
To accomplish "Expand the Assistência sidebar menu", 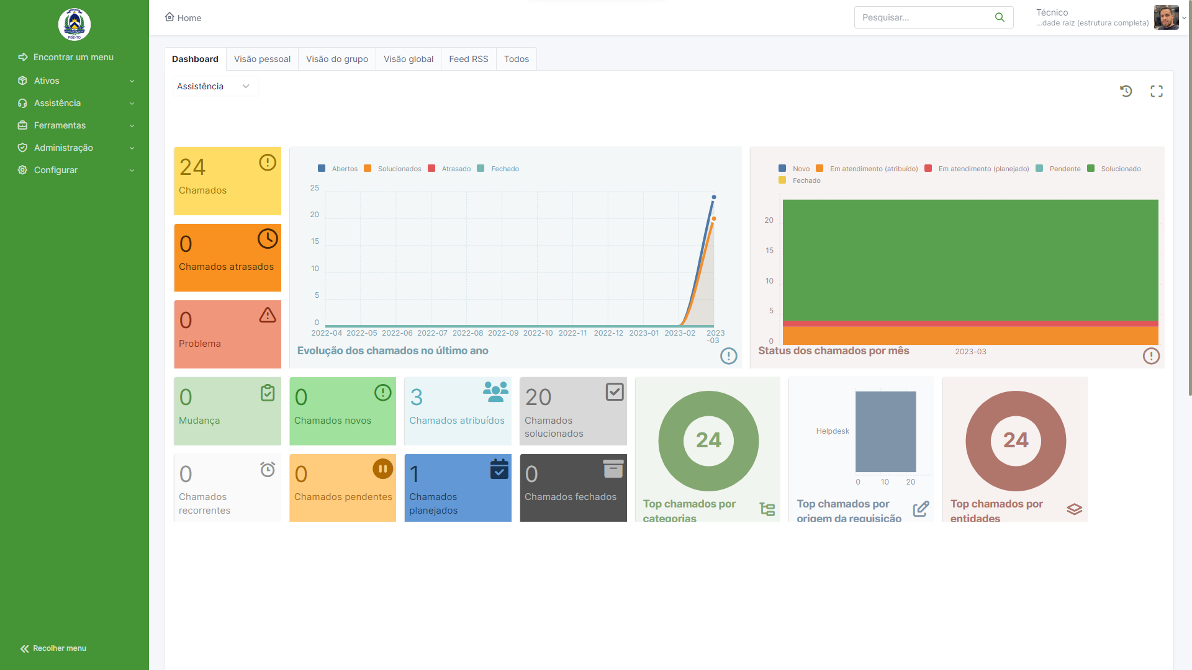I will (74, 103).
